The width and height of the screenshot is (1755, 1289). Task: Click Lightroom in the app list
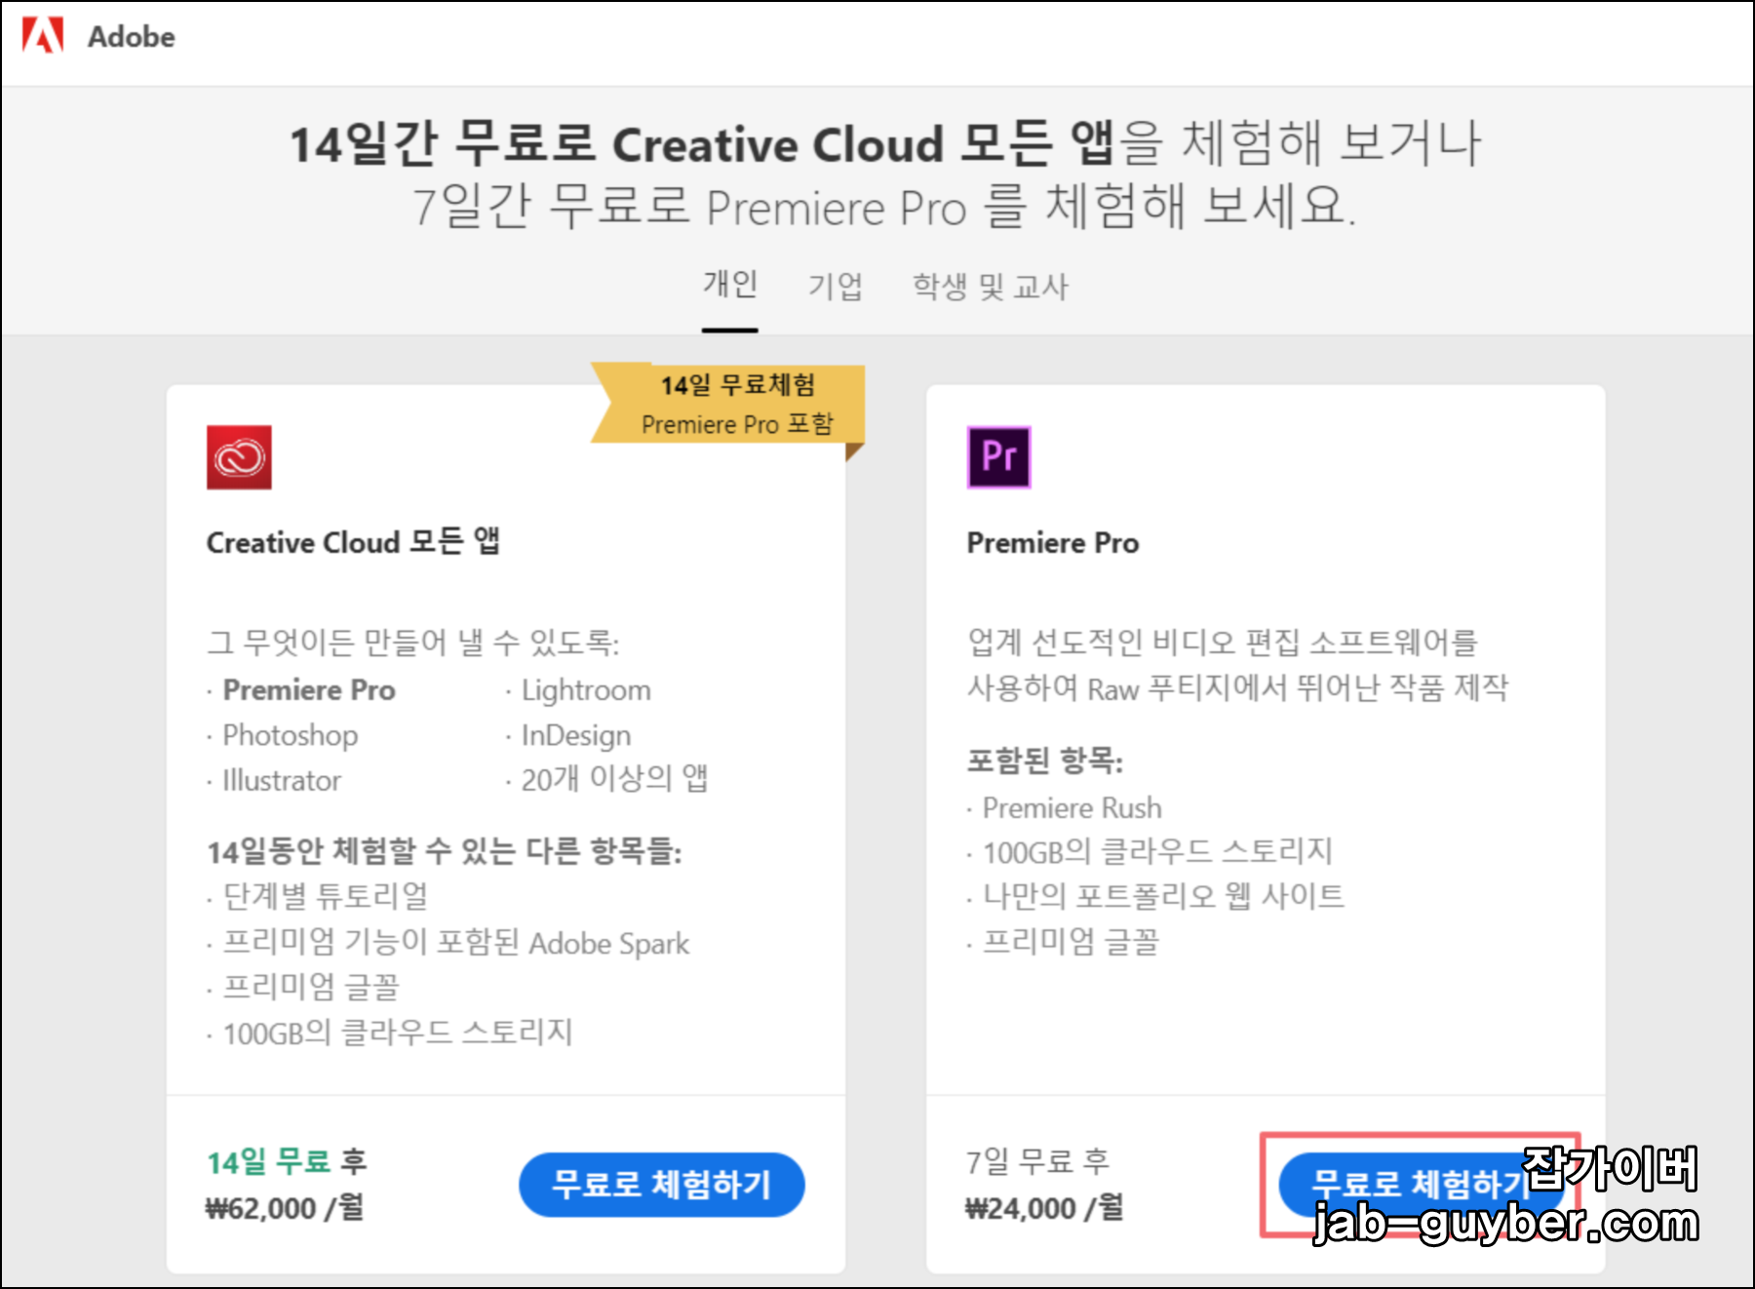pos(586,690)
